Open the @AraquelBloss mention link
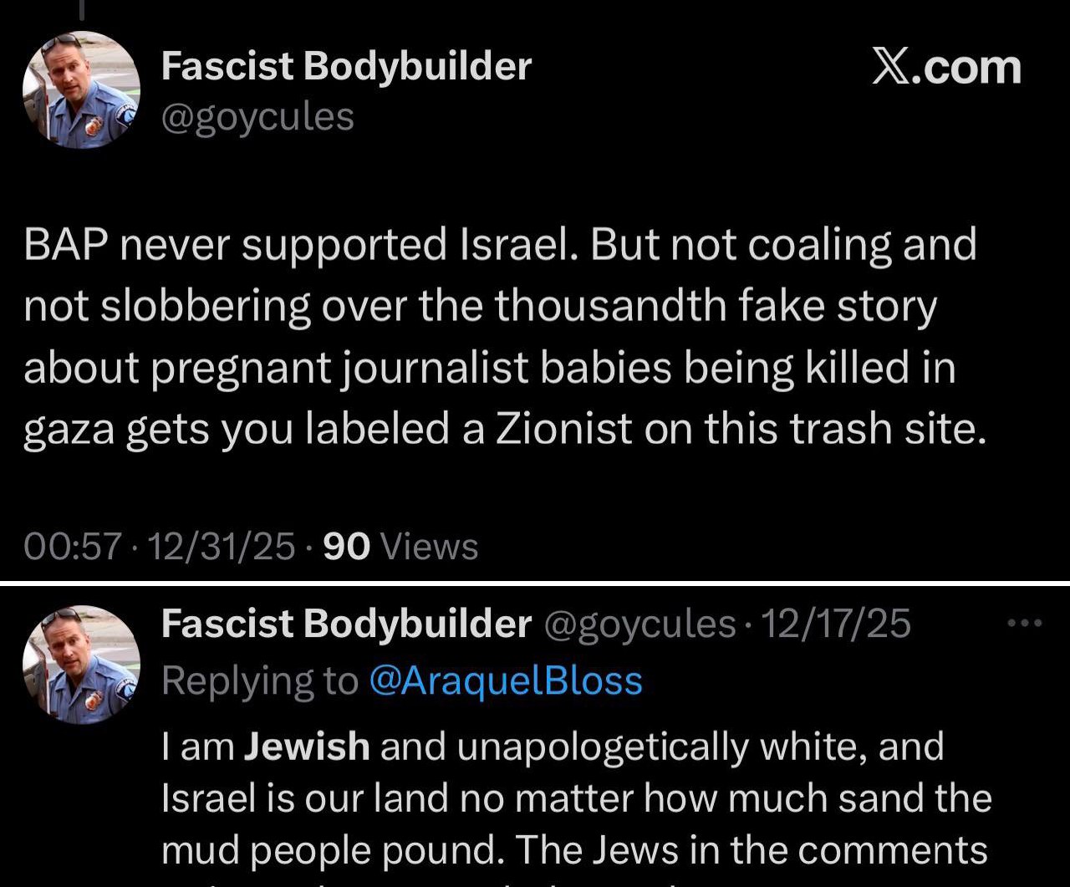The image size is (1070, 887). pos(505,681)
